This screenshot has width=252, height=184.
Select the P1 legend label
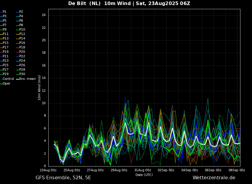pos(4,12)
